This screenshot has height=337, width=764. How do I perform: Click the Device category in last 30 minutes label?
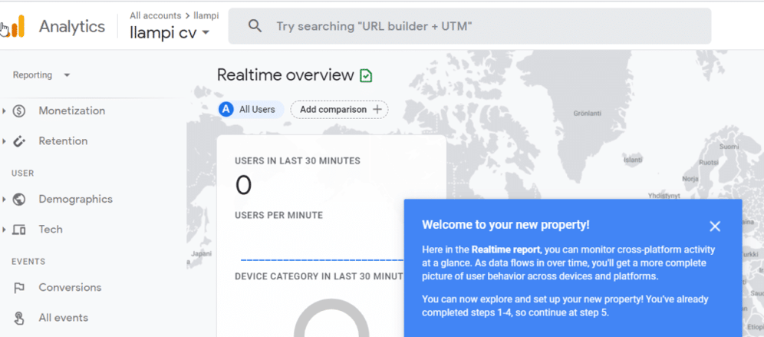319,276
